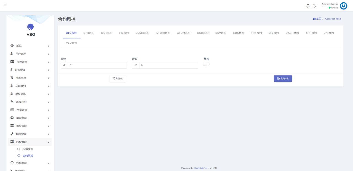Open the notifications bell
Viewport: 353px width, 171px height.
[308, 6]
